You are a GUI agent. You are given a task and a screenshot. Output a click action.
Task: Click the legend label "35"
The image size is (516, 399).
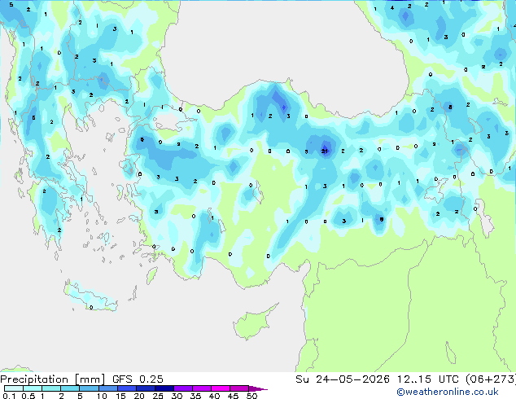pos(195,396)
